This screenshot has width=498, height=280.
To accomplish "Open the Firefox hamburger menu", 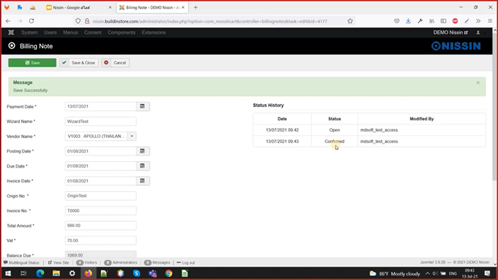I will coord(490,21).
